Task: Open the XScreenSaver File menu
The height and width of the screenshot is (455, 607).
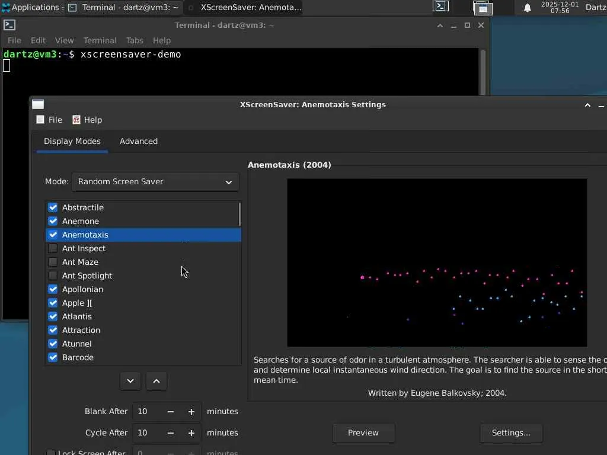Action: click(x=49, y=120)
